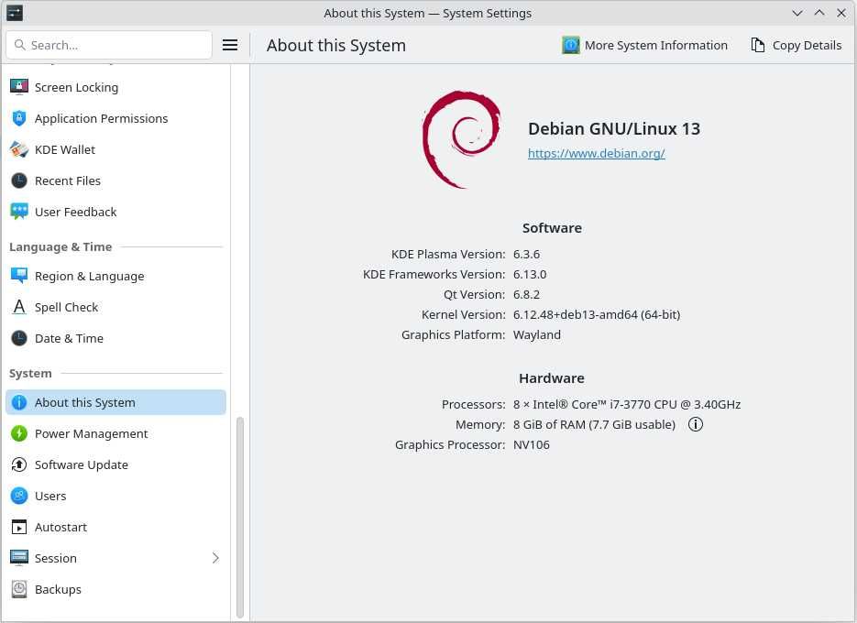Viewport: 857px width, 623px height.
Task: Minimize the System Settings window
Action: pyautogui.click(x=797, y=13)
